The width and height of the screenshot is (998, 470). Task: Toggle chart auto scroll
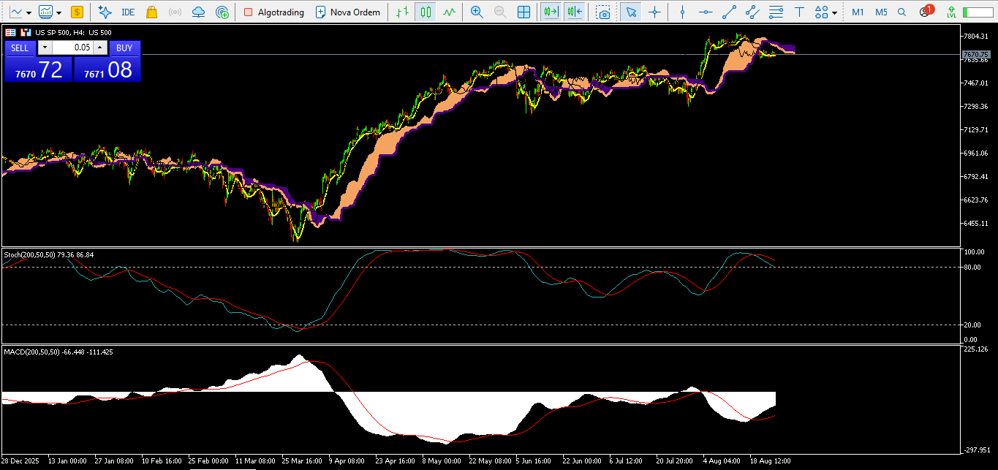(x=551, y=12)
